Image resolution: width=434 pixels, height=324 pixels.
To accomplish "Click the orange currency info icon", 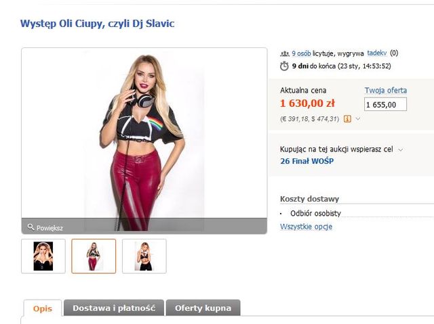I will tap(347, 119).
